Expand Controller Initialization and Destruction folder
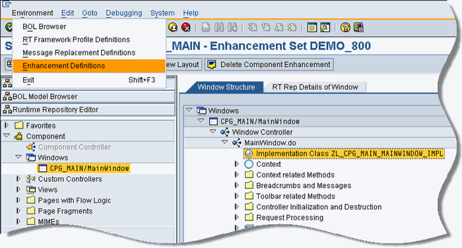This screenshot has width=462, height=248. point(236,206)
